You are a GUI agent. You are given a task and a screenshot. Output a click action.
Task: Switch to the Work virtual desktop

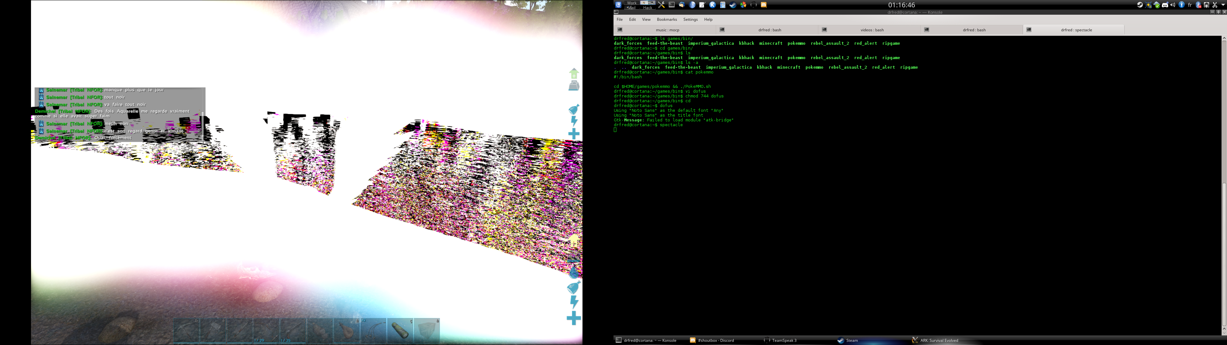click(x=632, y=2)
